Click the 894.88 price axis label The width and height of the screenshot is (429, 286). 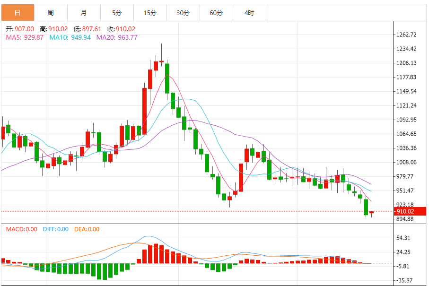pos(405,219)
